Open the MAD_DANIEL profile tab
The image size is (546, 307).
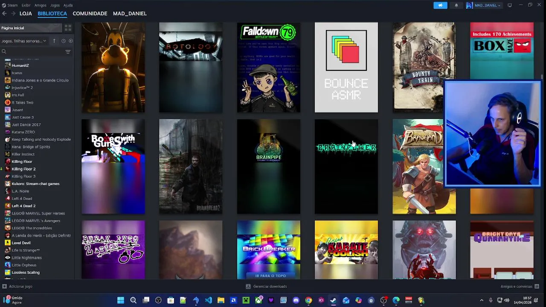(x=130, y=14)
